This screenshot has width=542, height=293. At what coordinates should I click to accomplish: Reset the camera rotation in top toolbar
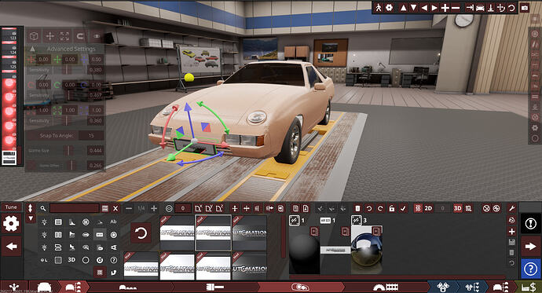(x=511, y=8)
